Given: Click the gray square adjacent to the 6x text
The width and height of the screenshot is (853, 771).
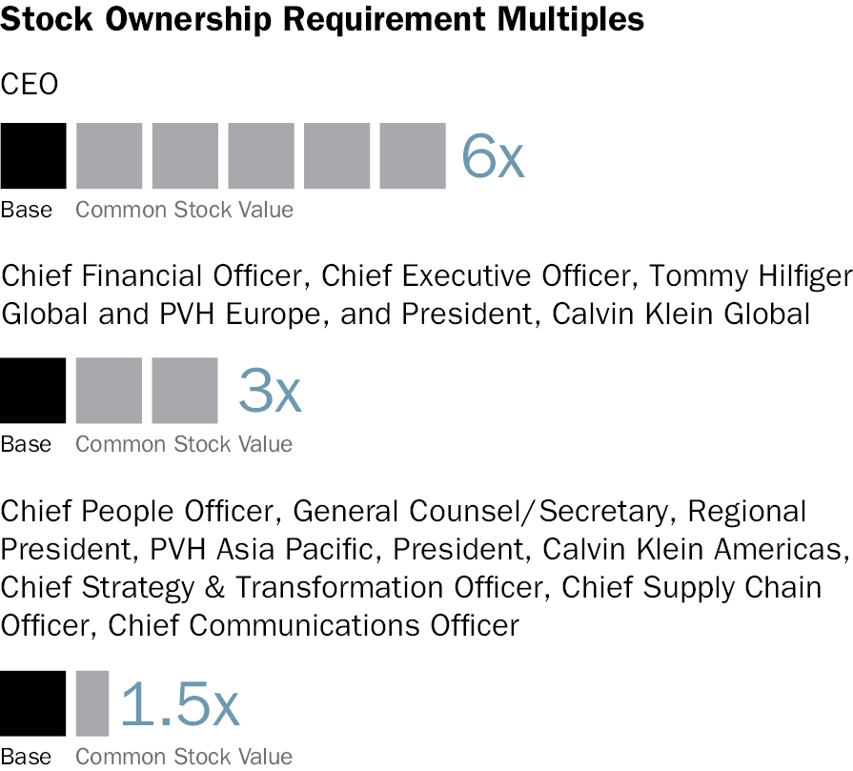Looking at the screenshot, I should (413, 155).
